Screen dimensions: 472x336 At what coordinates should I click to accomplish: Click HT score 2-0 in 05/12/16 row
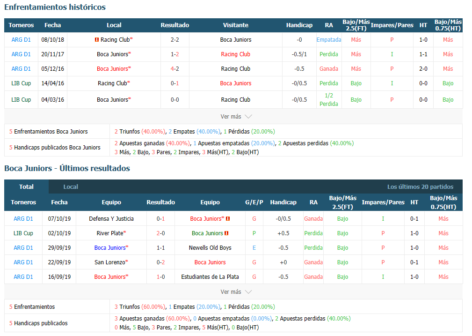click(423, 69)
